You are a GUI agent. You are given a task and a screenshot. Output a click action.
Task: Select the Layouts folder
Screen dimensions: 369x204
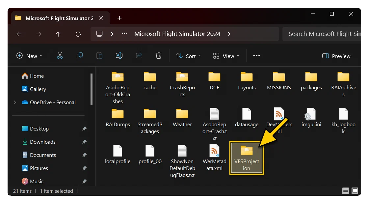coord(247,81)
